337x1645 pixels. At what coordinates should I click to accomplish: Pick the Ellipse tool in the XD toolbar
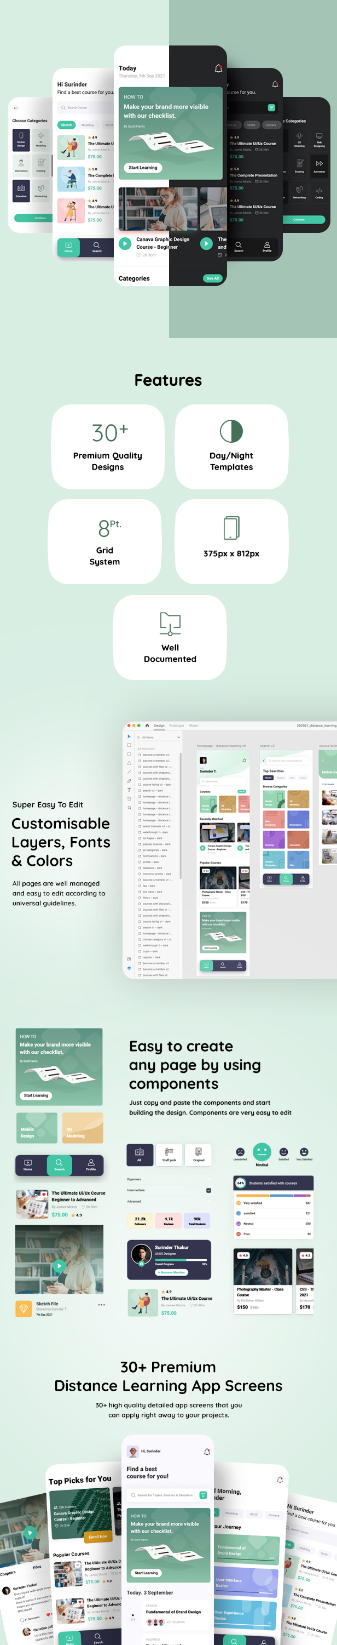click(x=129, y=753)
